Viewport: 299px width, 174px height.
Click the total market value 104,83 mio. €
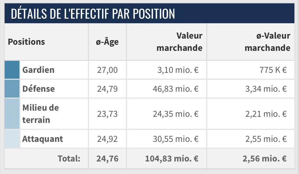(x=172, y=159)
